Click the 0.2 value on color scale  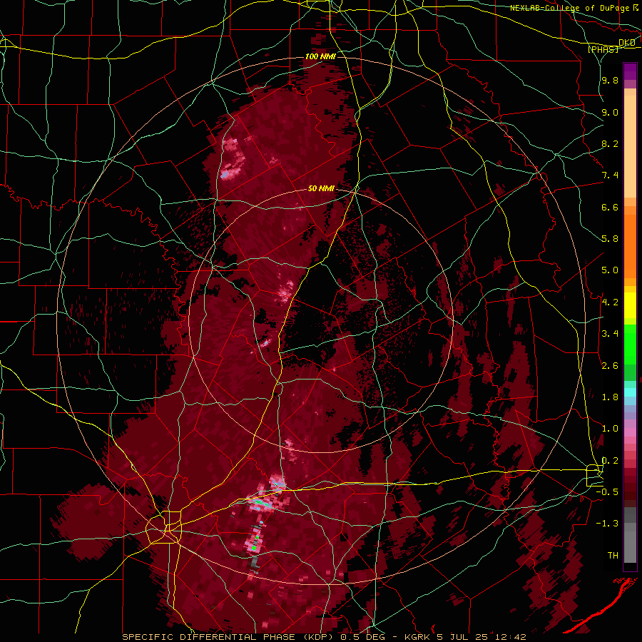pyautogui.click(x=610, y=461)
